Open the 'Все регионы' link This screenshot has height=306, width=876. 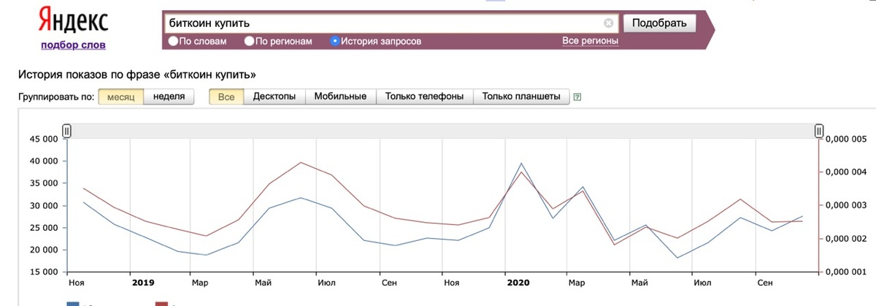click(x=590, y=42)
